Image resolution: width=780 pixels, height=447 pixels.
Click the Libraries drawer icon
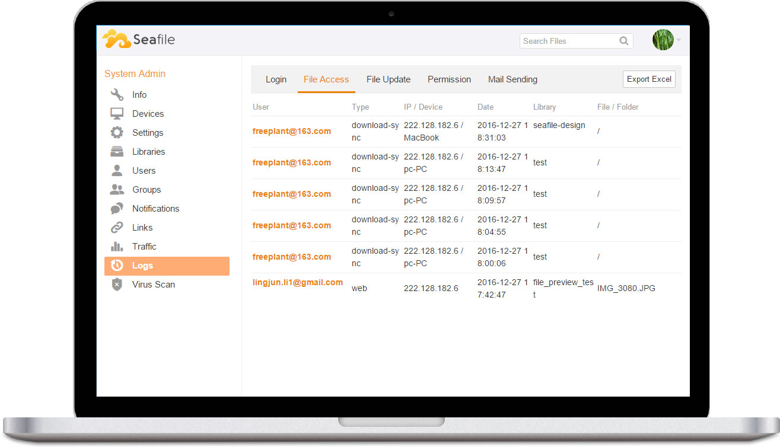pyautogui.click(x=117, y=152)
